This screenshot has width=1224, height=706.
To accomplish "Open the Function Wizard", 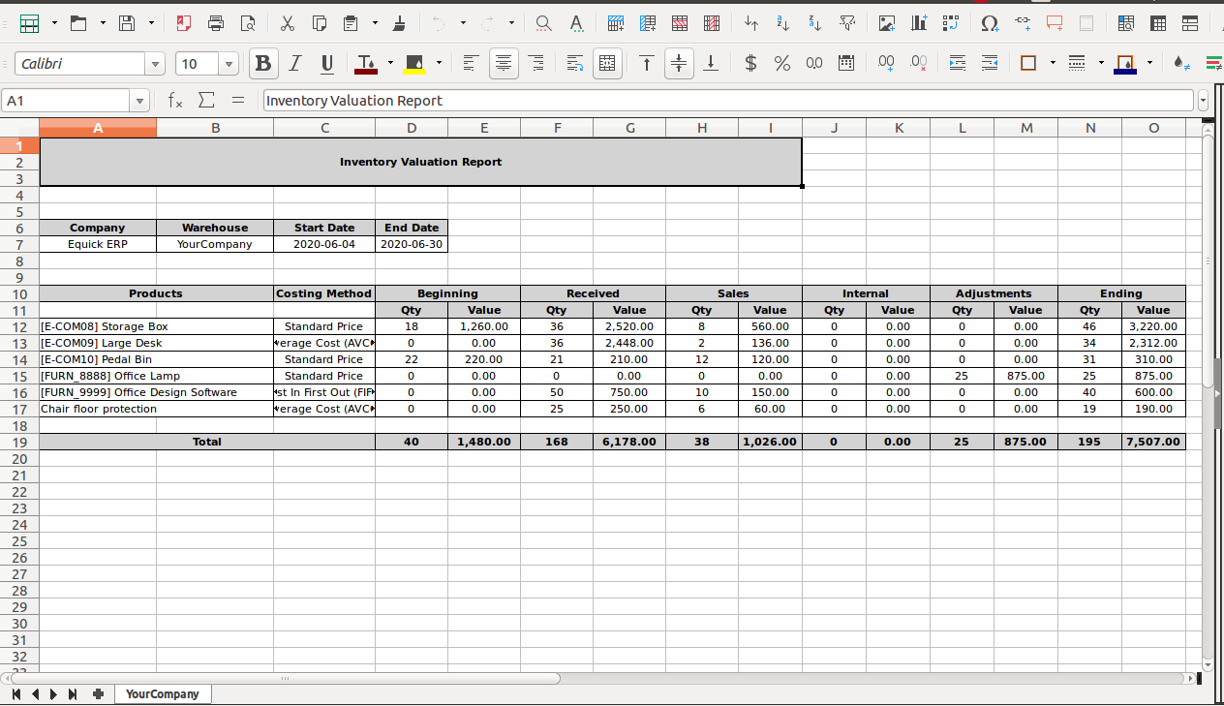I will [175, 101].
